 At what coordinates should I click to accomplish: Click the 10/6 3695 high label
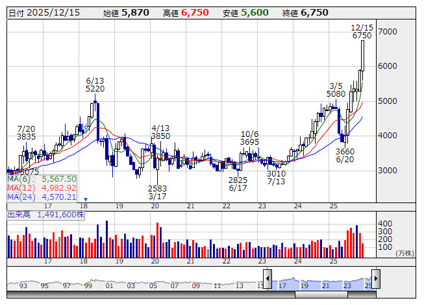click(x=249, y=138)
